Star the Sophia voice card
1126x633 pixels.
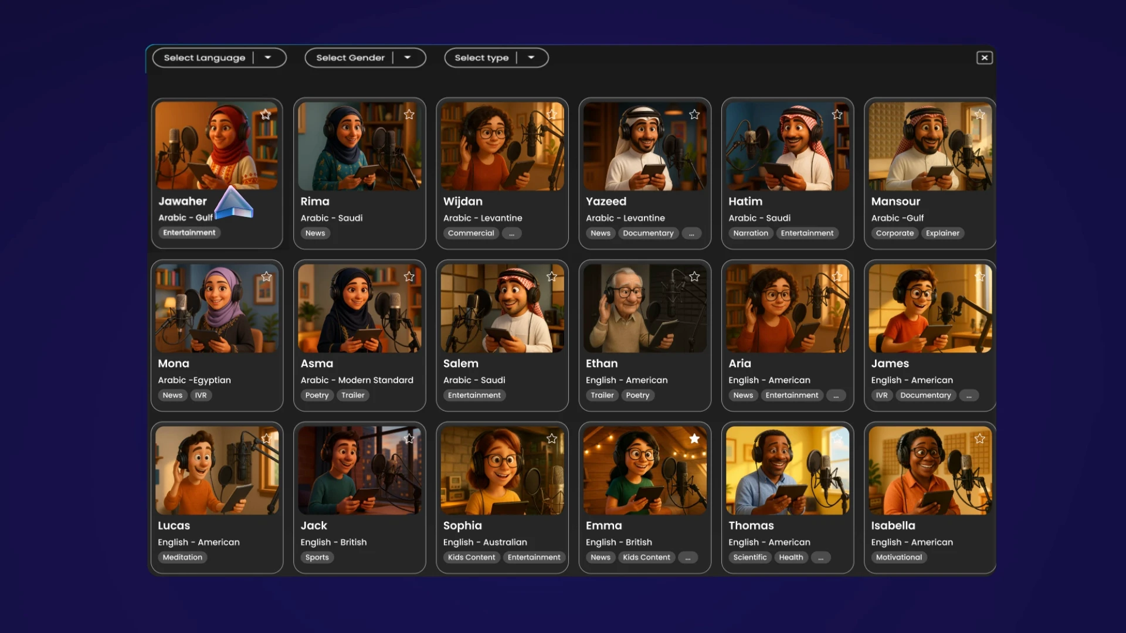[x=552, y=438]
